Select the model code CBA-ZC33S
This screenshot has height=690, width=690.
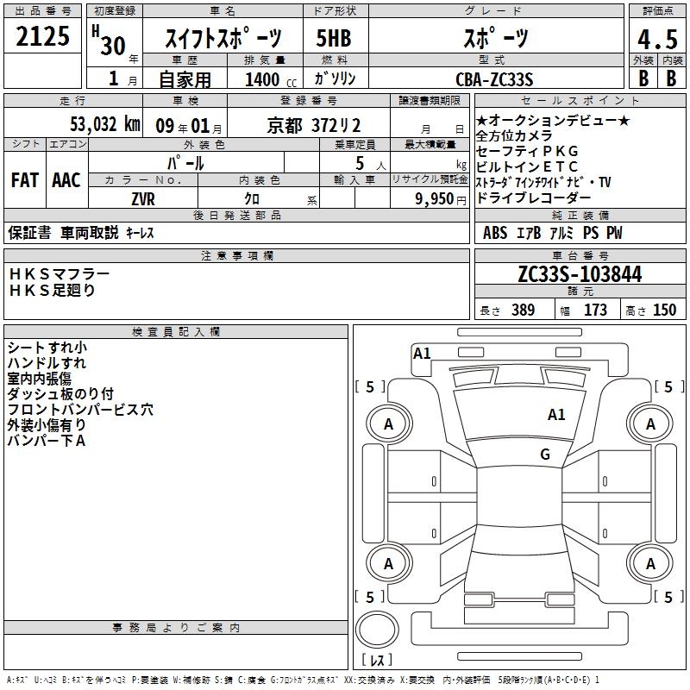pos(494,79)
